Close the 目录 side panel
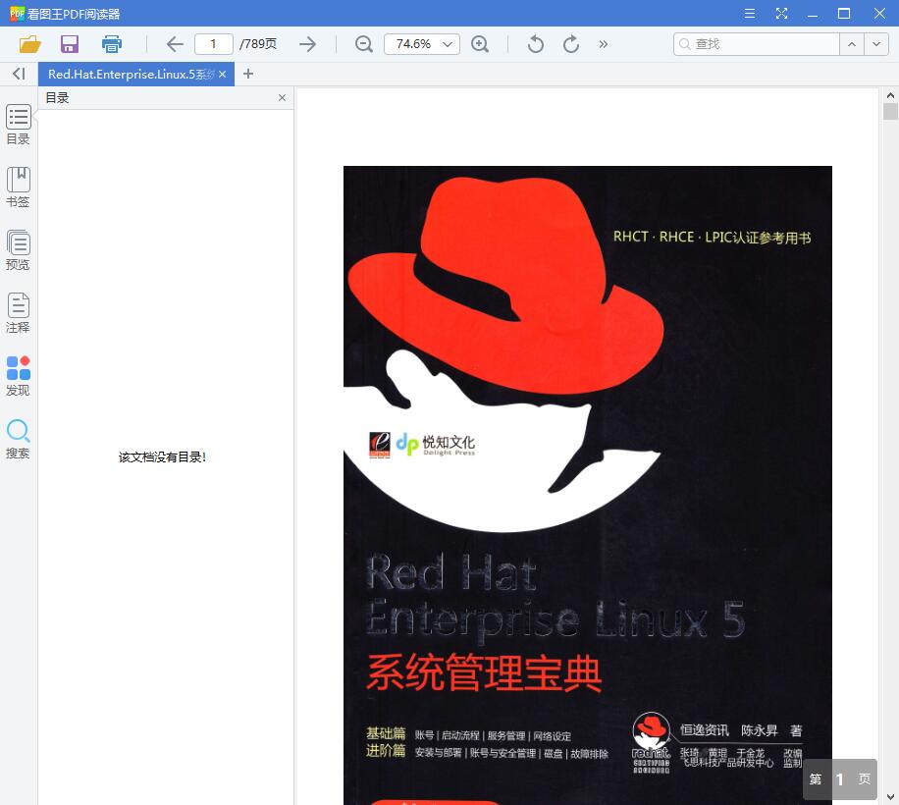The width and height of the screenshot is (899, 805). (x=282, y=98)
